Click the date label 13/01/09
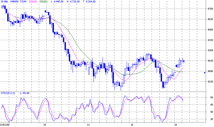The width and height of the screenshot is (214, 127). click(5, 125)
